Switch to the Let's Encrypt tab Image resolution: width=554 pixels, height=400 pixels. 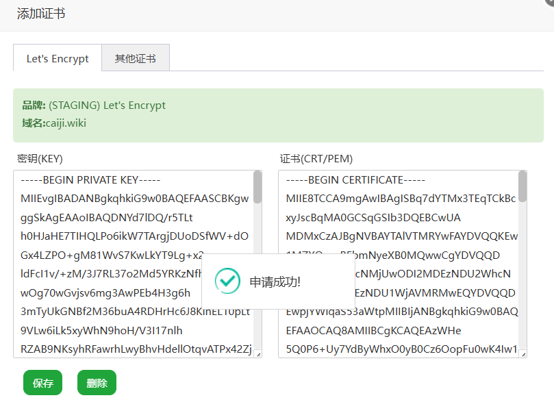click(x=58, y=59)
